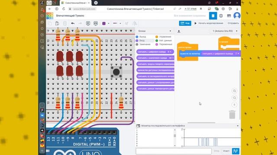Click the greyed-out Copy toolbar icon
Viewport: 277px width, 155px height.
pyautogui.click(x=50, y=23)
